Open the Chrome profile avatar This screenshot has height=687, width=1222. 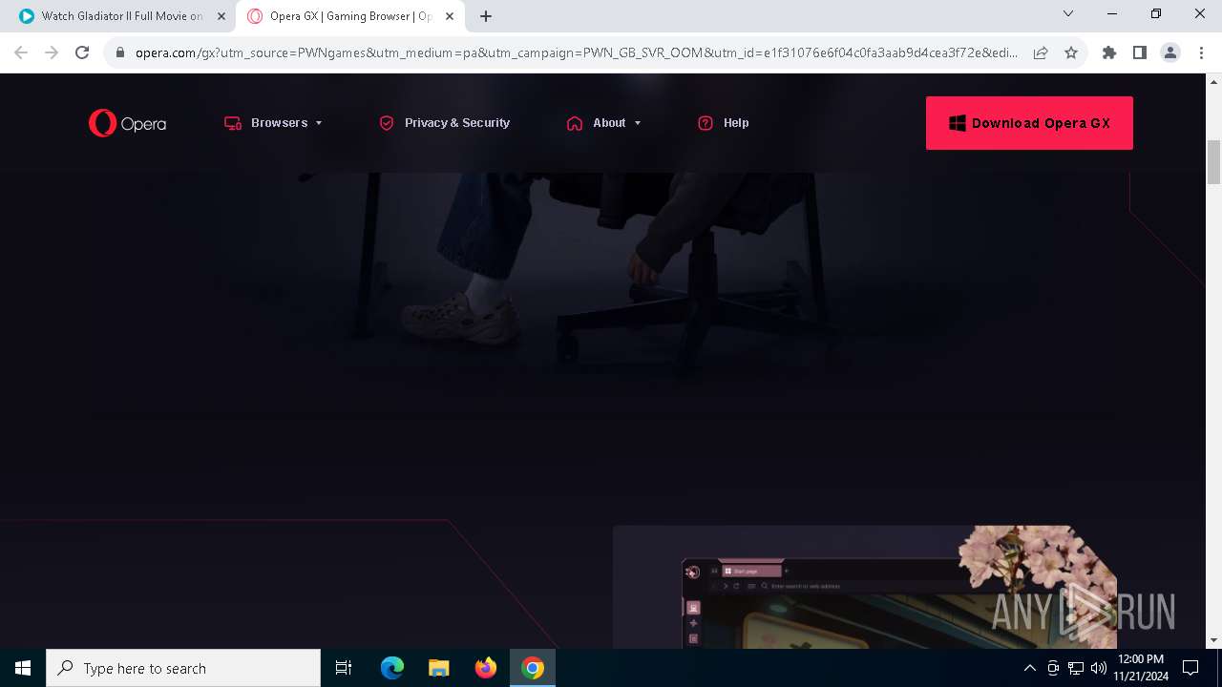coord(1170,53)
